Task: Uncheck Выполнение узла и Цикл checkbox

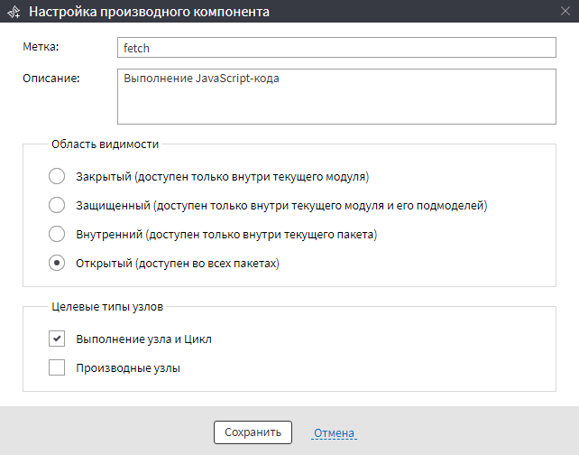Action: 57,339
